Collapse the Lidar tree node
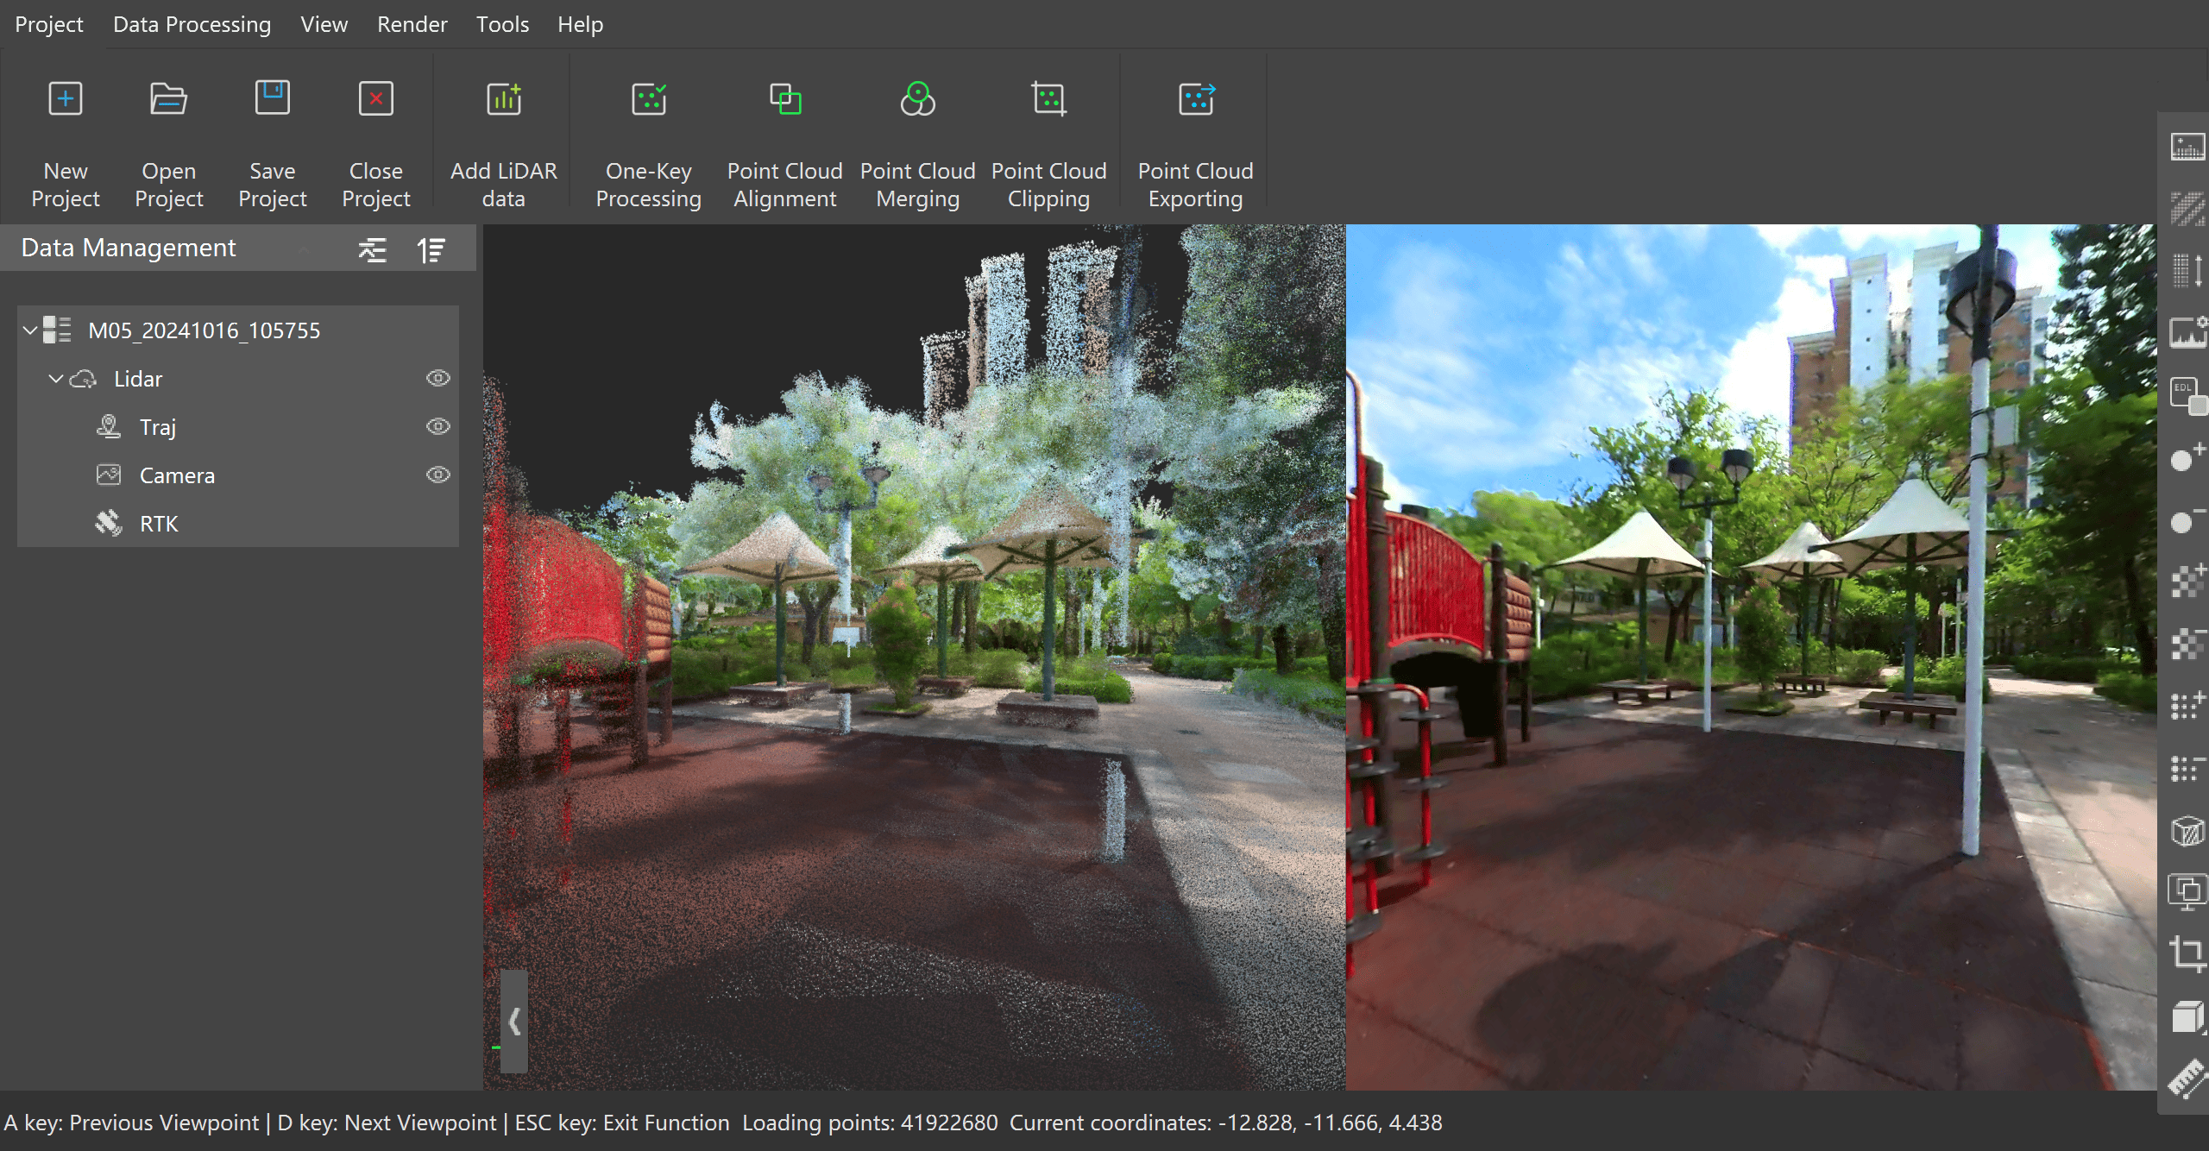 click(x=56, y=378)
